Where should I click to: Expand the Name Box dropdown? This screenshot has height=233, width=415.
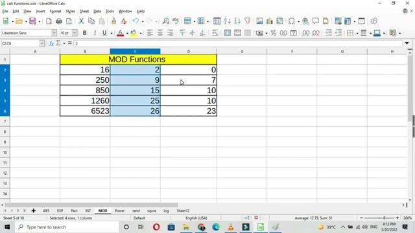tap(41, 43)
